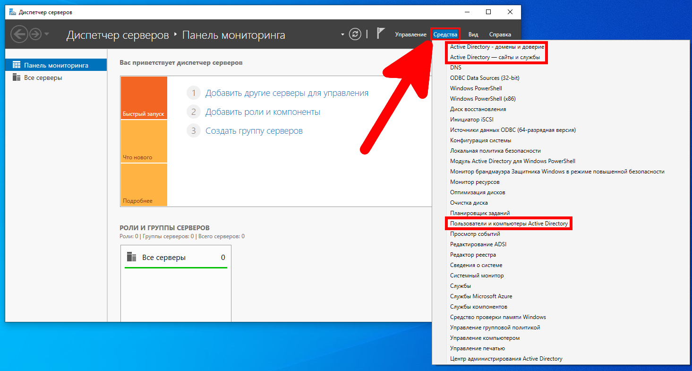Viewport: 692px width, 371px height.
Task: Select the Что нового tile
Action: point(144,141)
